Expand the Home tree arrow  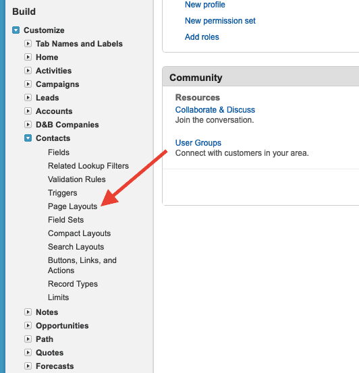28,57
